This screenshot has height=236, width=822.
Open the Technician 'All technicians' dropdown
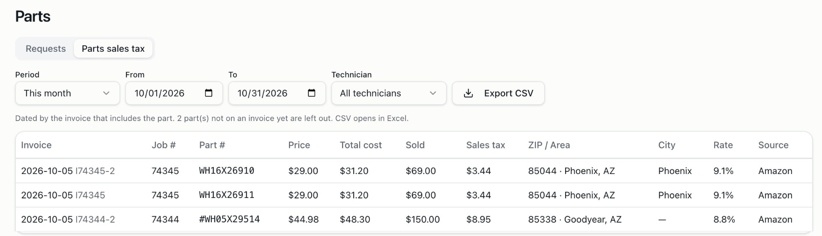click(x=389, y=93)
